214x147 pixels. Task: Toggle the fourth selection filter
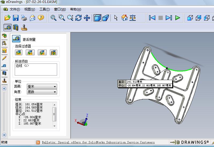click(54, 52)
